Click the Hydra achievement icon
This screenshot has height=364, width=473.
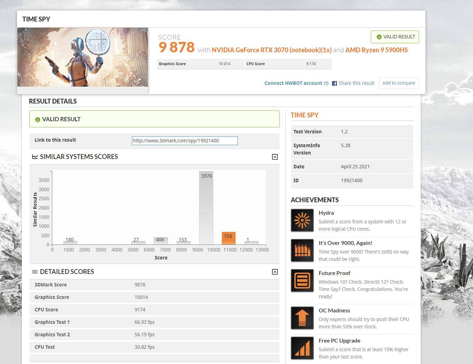(x=302, y=220)
